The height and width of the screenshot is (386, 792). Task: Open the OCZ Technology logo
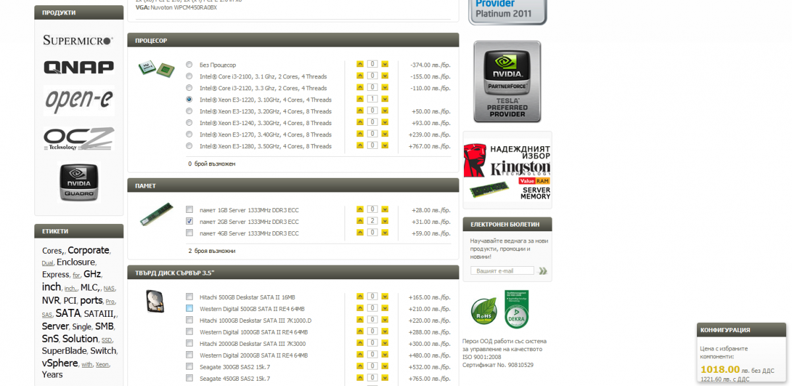point(79,138)
